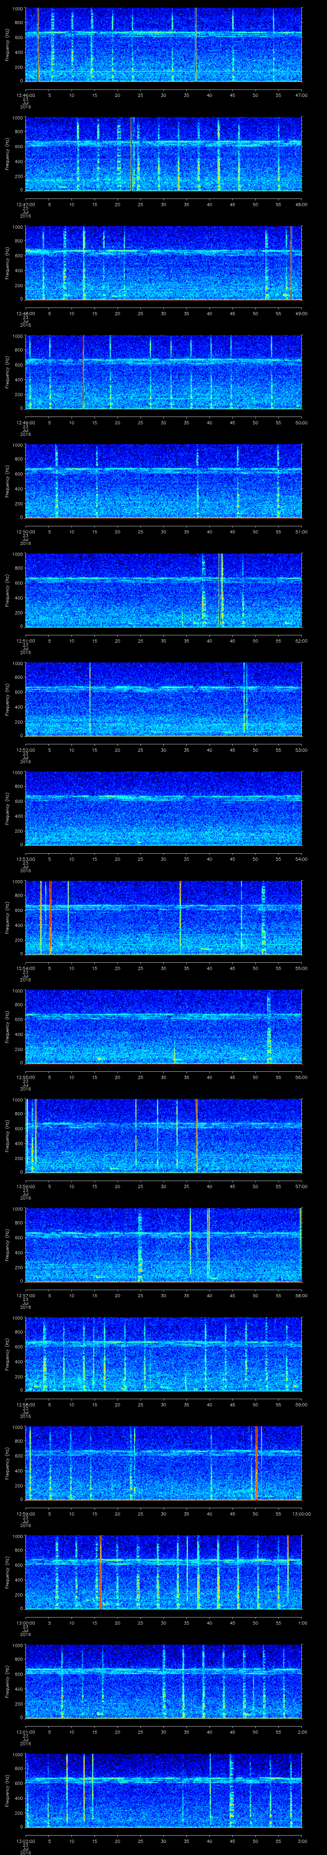Viewport: 327px width, 1855px height.
Task: Click the "12:46:00" start time label
Action: click(26, 95)
